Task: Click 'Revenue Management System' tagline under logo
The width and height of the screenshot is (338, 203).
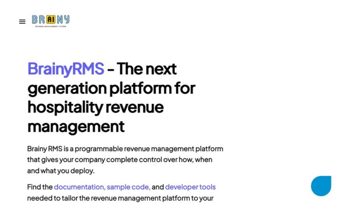Action: pos(51,26)
